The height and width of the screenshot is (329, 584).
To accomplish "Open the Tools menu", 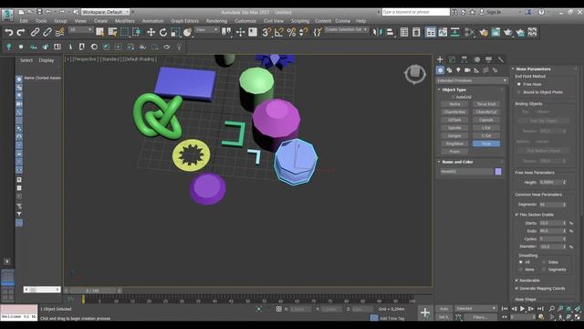I will (x=41, y=21).
